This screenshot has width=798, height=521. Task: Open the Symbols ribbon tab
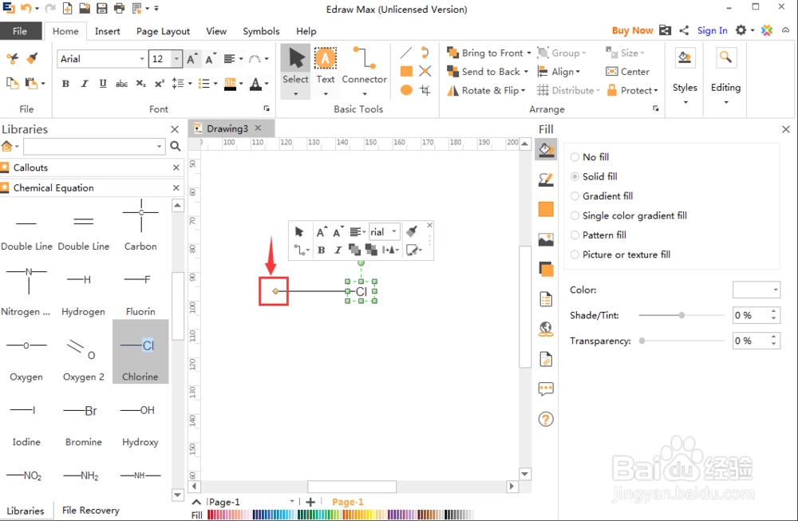[261, 31]
